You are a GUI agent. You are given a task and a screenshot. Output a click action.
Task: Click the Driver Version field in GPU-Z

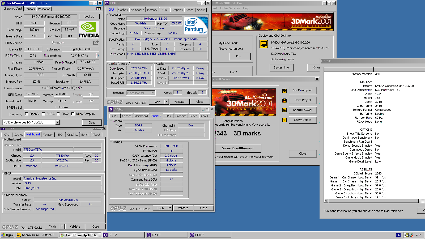[x=62, y=88]
